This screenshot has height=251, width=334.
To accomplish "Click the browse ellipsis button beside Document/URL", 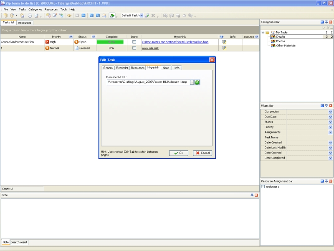I will (192, 82).
